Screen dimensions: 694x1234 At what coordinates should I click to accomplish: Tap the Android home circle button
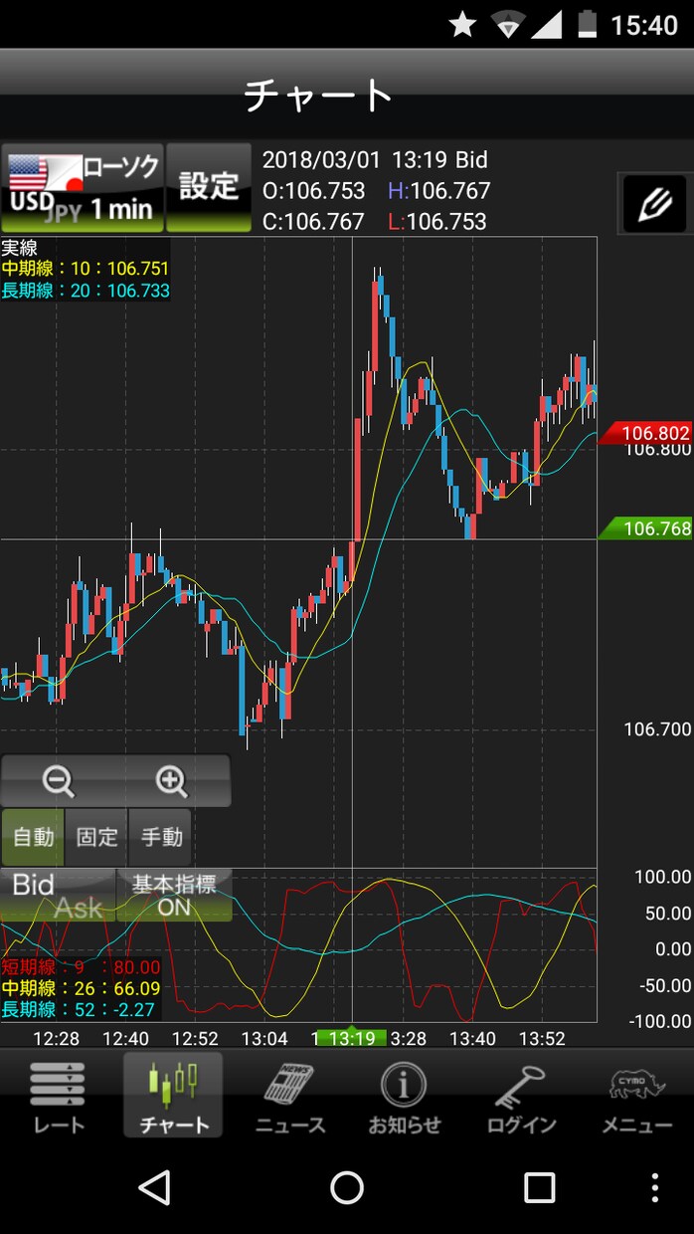click(x=347, y=1187)
